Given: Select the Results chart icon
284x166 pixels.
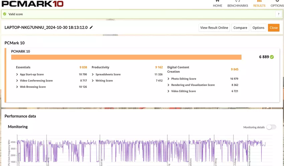Looking at the screenshot, I should (259, 1).
